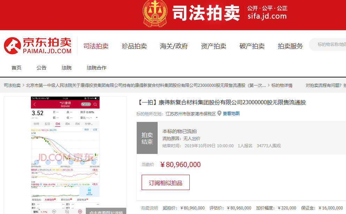Click the 司法拍卖 breadcrumb link

tap(12, 85)
